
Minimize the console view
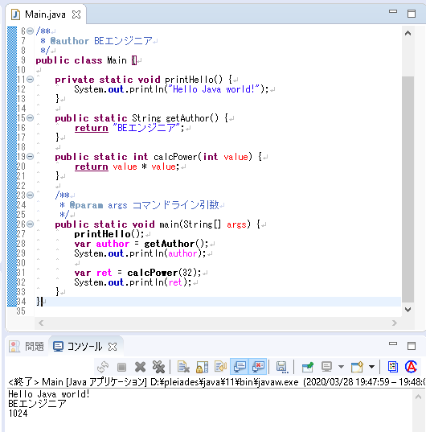pyautogui.click(x=393, y=344)
